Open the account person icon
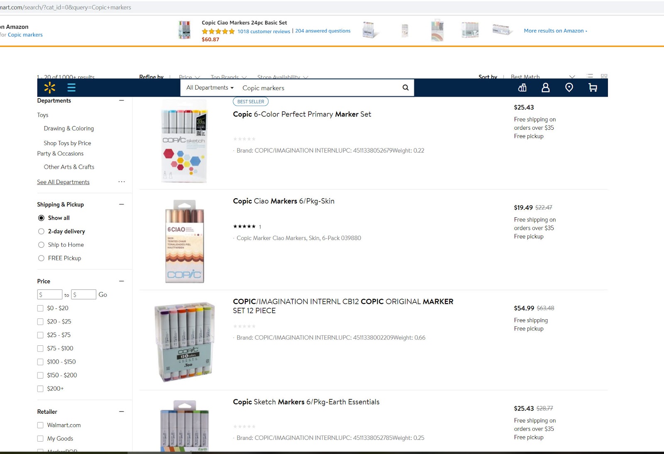The image size is (664, 454). (546, 87)
